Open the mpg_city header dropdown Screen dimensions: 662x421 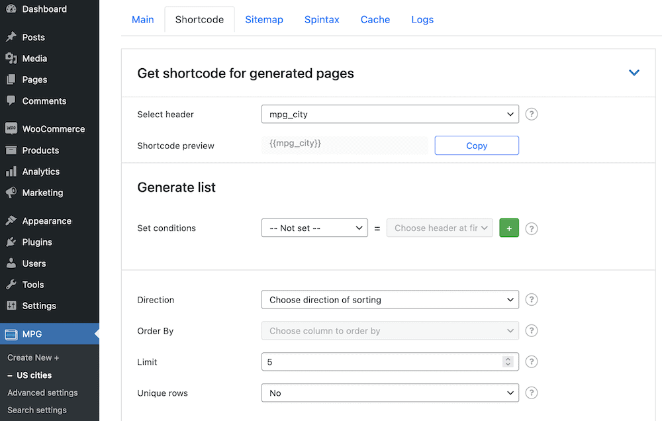point(389,114)
